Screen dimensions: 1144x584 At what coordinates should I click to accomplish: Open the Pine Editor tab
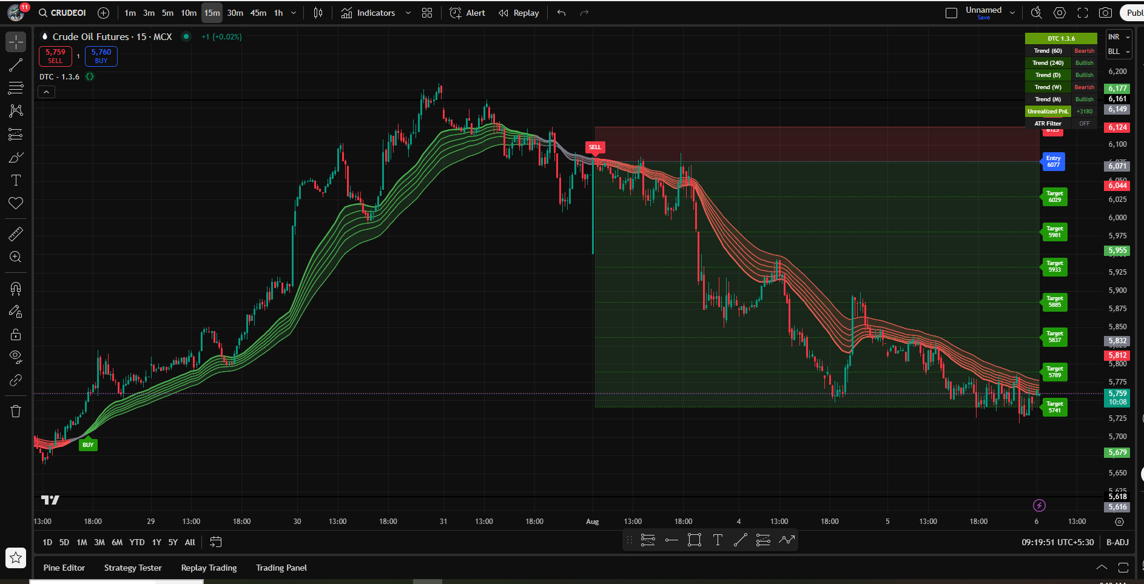click(64, 568)
